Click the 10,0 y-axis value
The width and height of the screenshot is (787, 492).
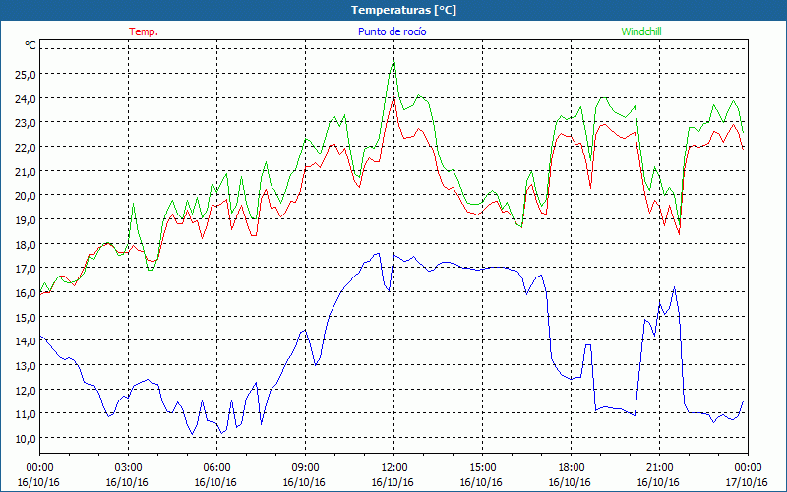(x=26, y=438)
